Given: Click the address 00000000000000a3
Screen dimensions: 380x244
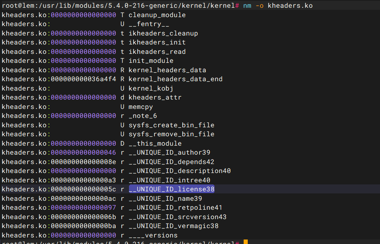Looking at the screenshot, I should pyautogui.click(x=84, y=180).
